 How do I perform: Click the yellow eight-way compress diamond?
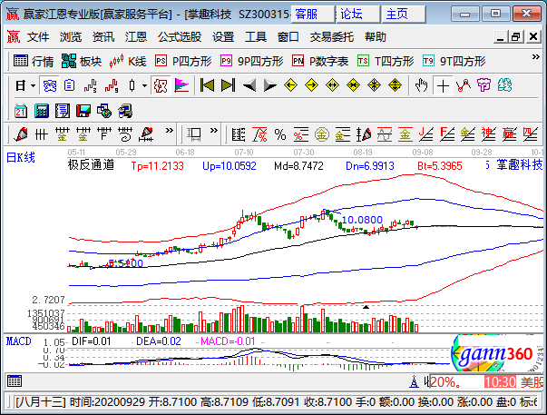pyautogui.click(x=375, y=85)
